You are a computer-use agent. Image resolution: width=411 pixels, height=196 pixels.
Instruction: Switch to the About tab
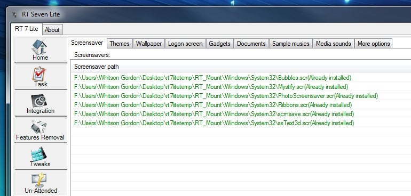52,30
